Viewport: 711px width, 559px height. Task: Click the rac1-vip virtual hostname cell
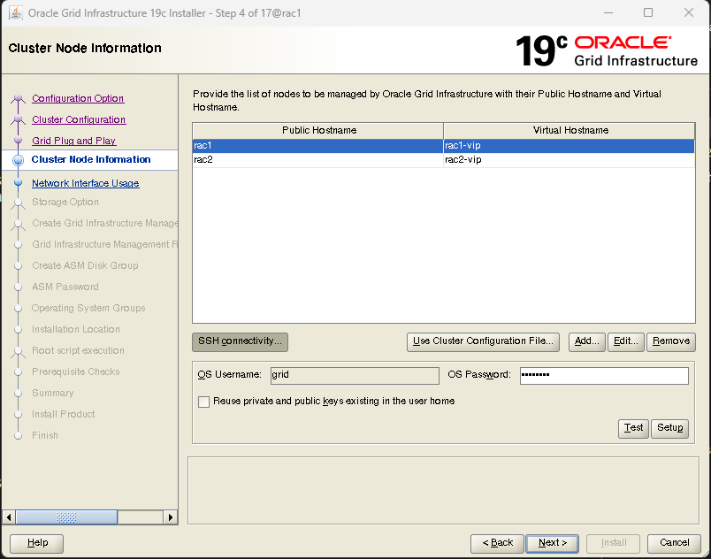(x=570, y=146)
